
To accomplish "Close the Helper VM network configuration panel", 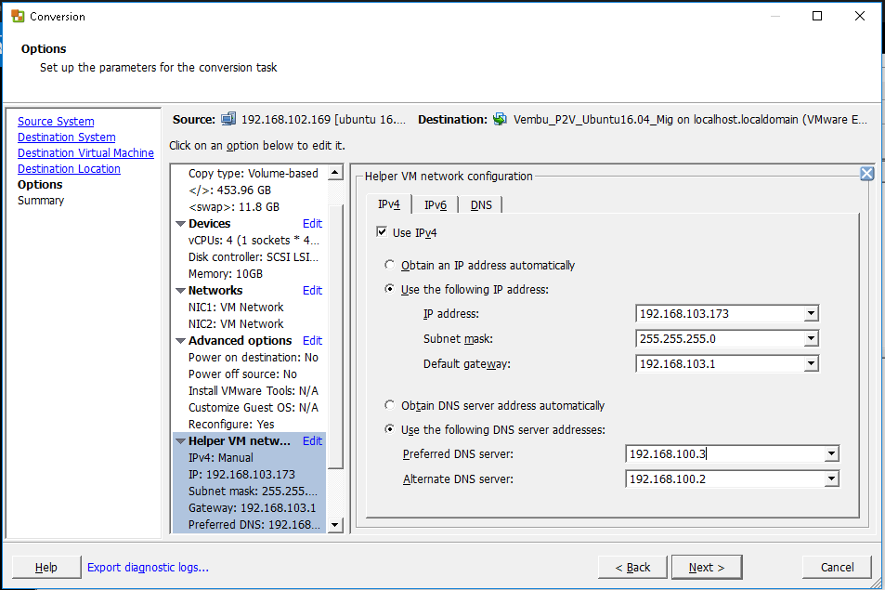I will [x=867, y=174].
